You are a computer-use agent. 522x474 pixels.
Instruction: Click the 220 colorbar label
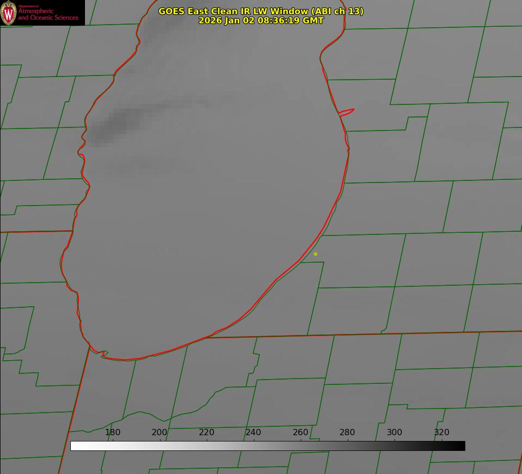point(206,432)
